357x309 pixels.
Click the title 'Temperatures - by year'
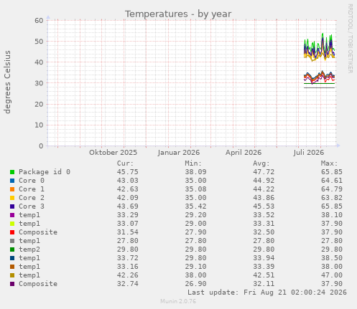click(178, 14)
